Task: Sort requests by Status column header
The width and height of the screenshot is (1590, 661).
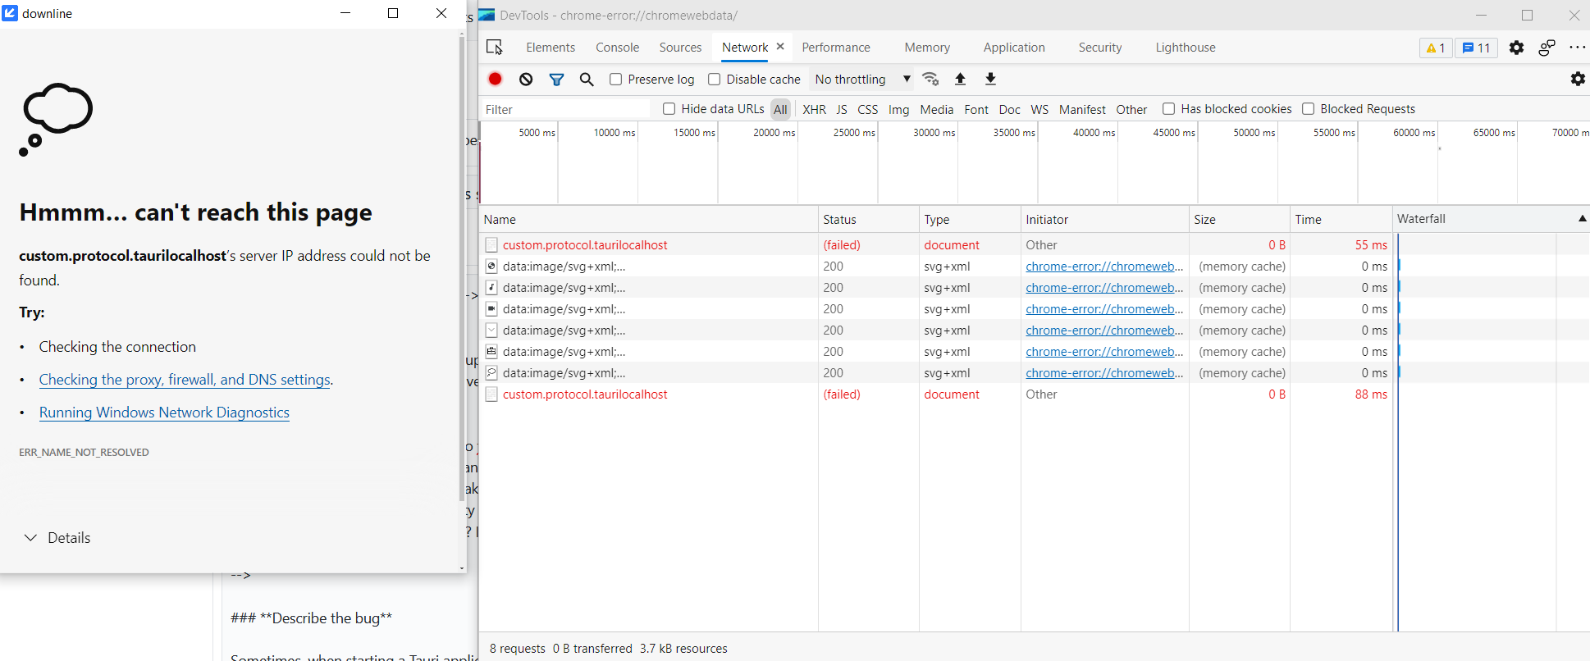Action: point(868,219)
